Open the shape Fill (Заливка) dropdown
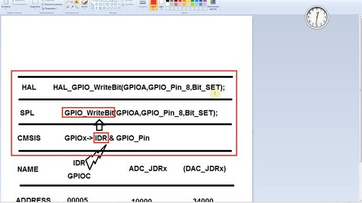362x203 pixels. 128,5
